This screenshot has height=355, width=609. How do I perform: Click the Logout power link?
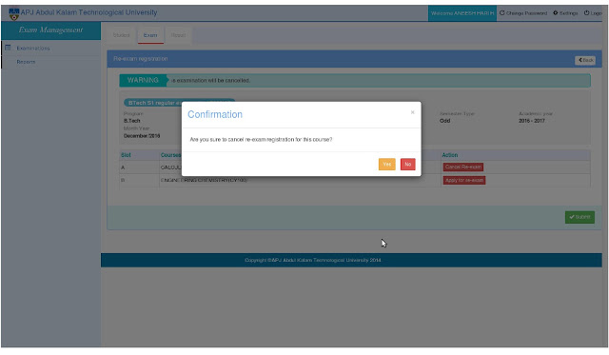click(593, 13)
